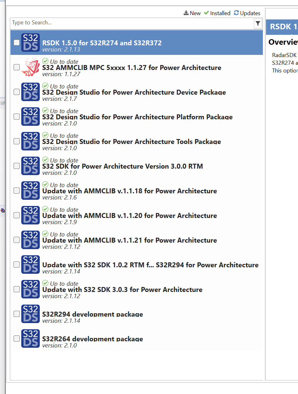Screen dimensions: 298x394
Task: Click the Up to date badge on the Platform Package
Action: click(60, 111)
